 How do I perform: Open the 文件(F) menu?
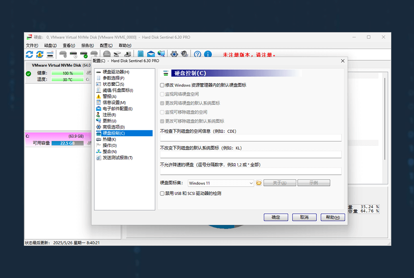tap(32, 45)
